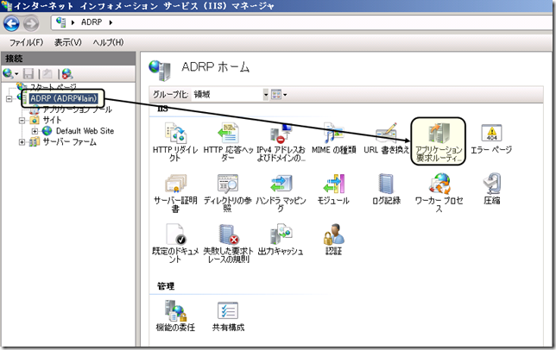
Task: Open the ワーカー プロセス feature
Action: click(439, 193)
